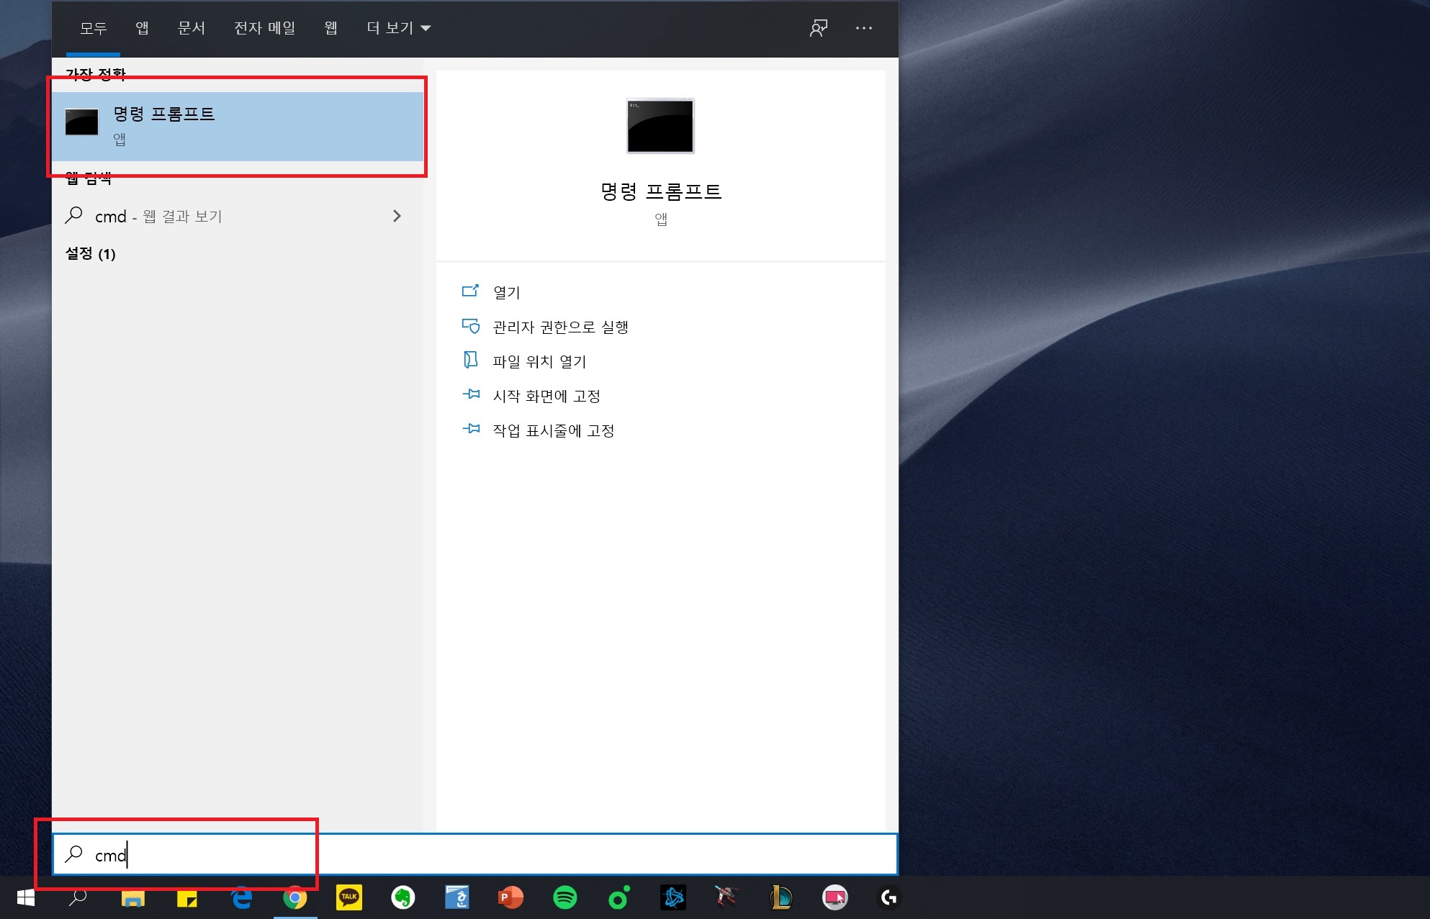
Task: Click the feedback icon in search header
Action: 819,28
